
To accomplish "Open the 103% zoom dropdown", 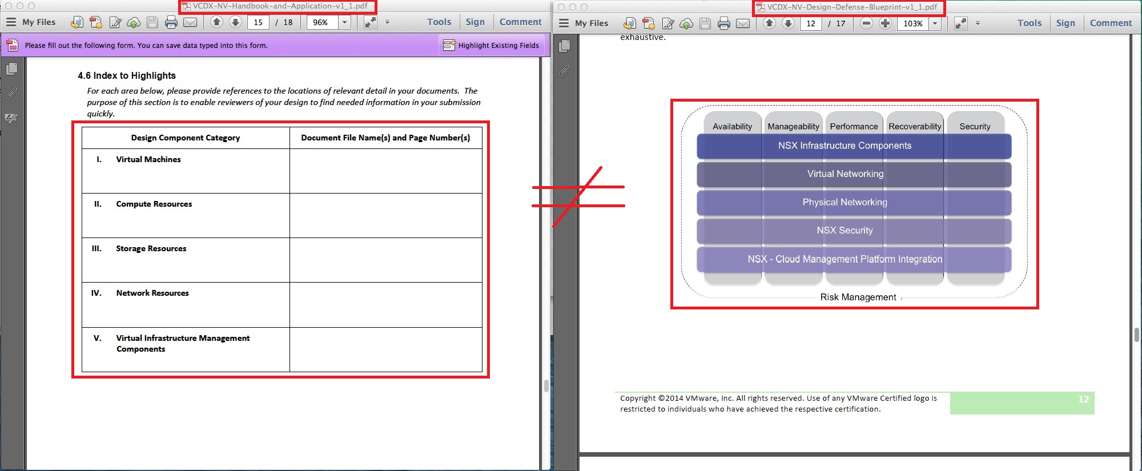I will [x=935, y=23].
